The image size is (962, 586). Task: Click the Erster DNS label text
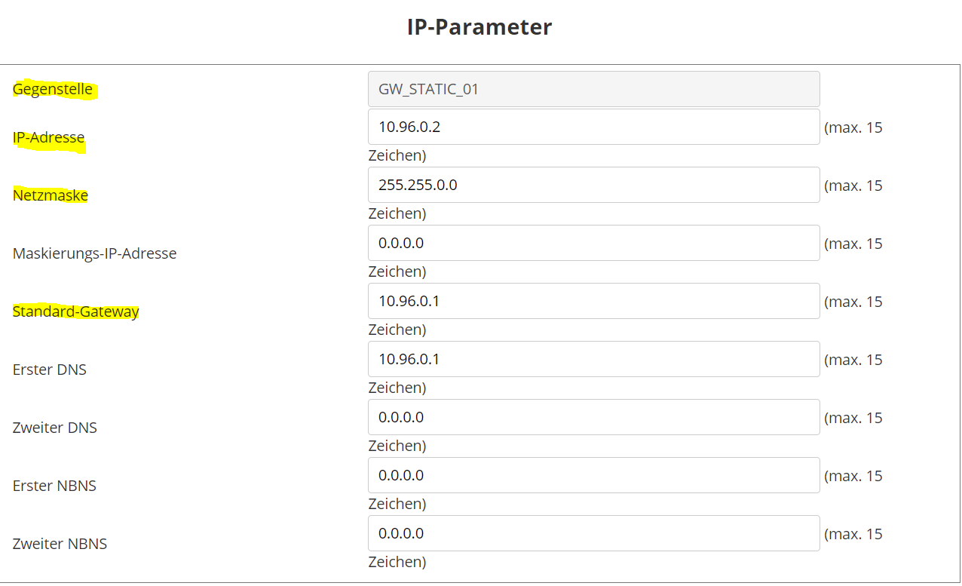tap(50, 370)
